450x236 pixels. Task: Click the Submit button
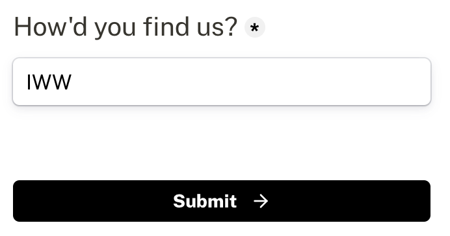pyautogui.click(x=222, y=201)
